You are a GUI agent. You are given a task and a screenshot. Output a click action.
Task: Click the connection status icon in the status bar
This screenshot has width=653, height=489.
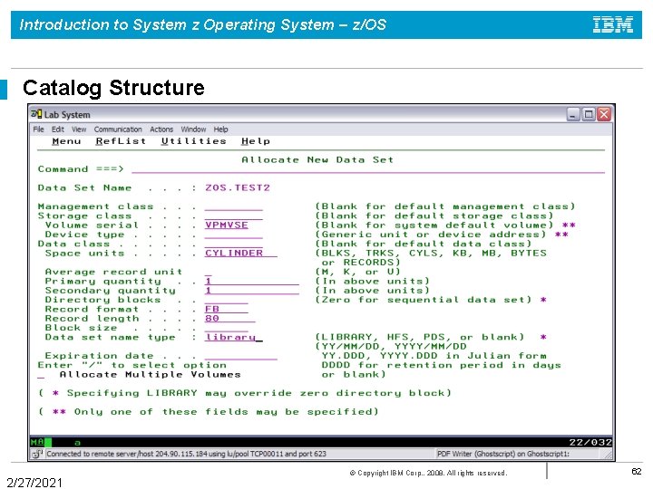coord(37,454)
